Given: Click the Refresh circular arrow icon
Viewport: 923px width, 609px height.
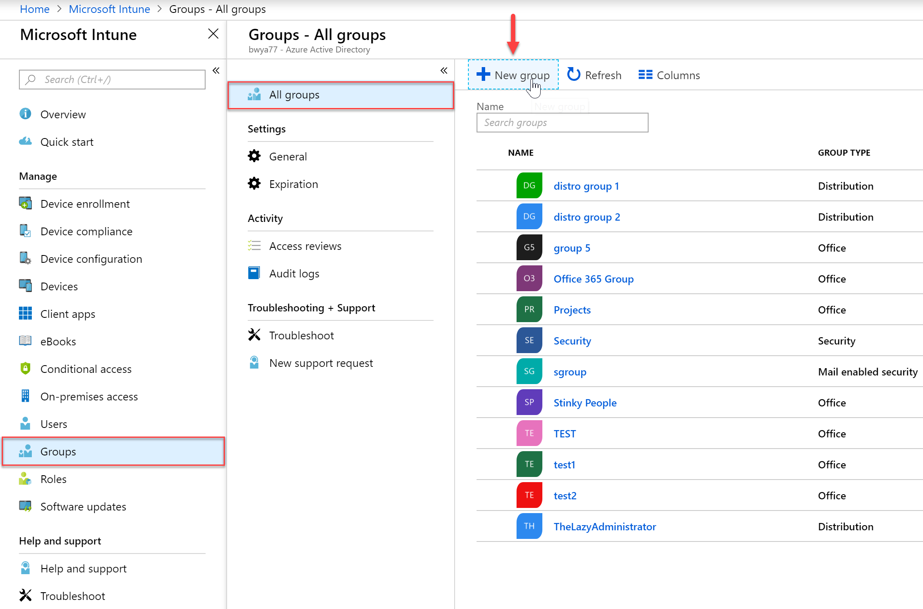Looking at the screenshot, I should point(574,74).
